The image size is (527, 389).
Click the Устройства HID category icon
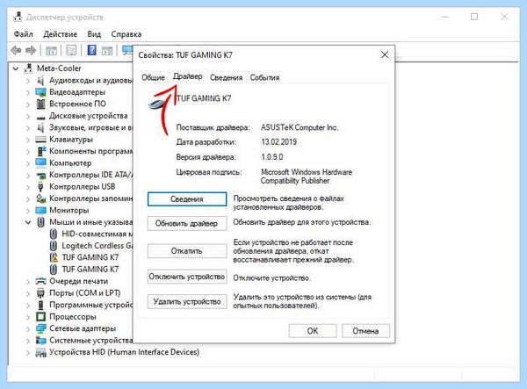tap(40, 352)
